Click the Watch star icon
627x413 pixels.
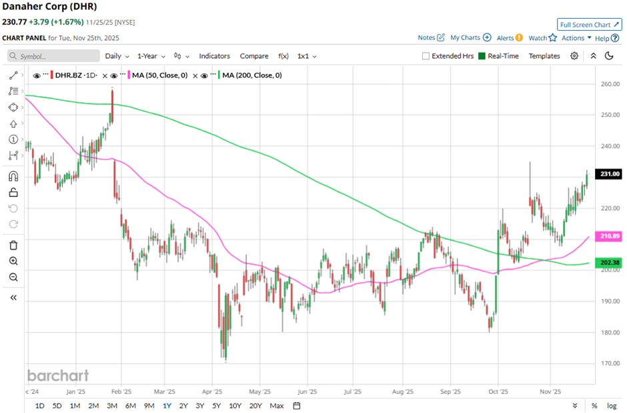point(552,37)
